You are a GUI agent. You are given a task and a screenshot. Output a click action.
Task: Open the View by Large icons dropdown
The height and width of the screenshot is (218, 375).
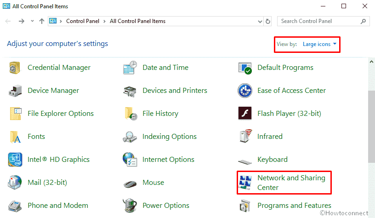319,44
